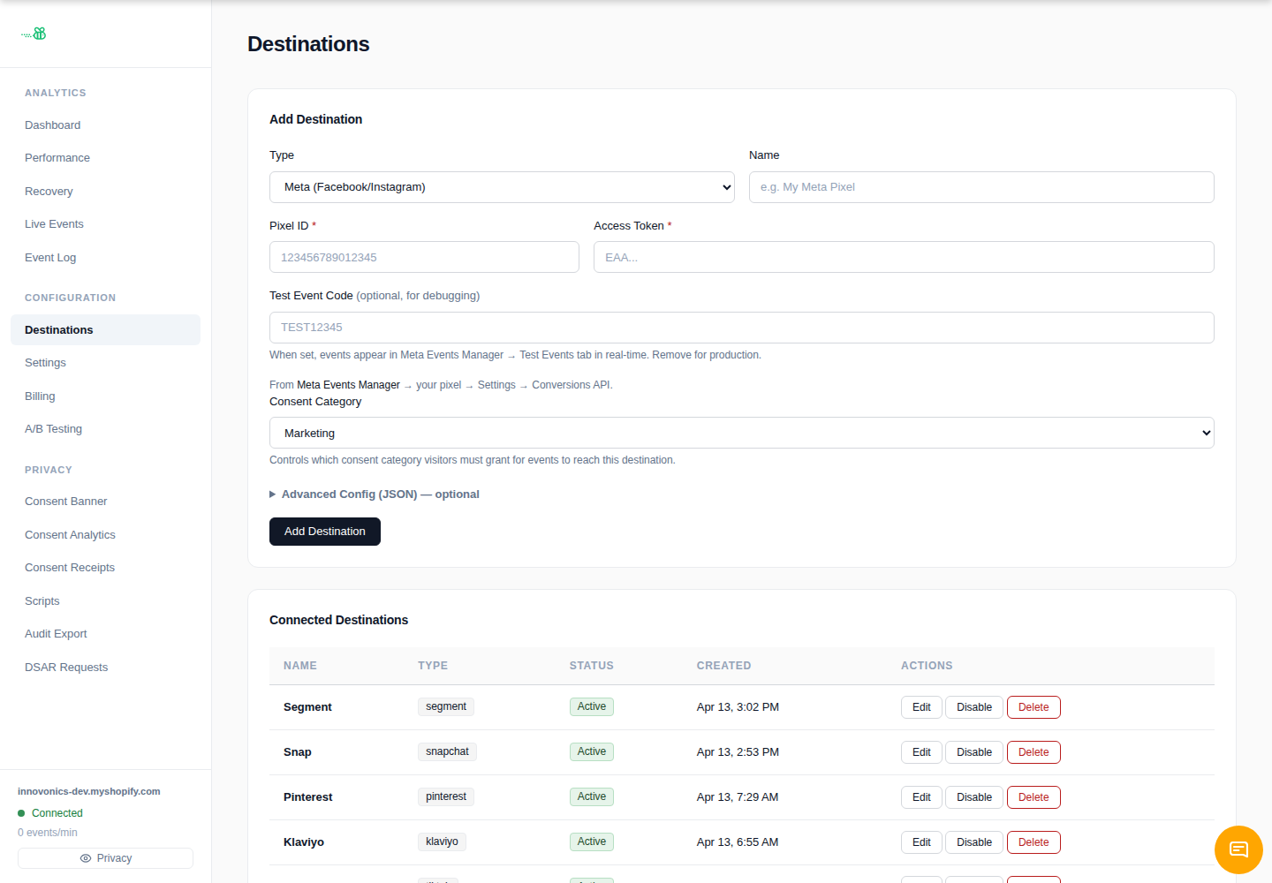The width and height of the screenshot is (1272, 883).
Task: Disable the Klaviyo destination
Action: pyautogui.click(x=974, y=842)
